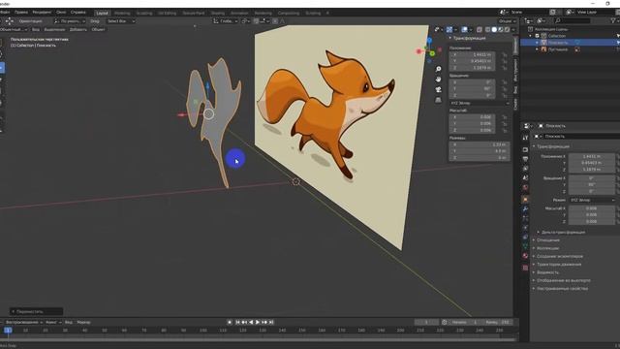Click the pan view hand icon
620x349 pixels.
438,79
